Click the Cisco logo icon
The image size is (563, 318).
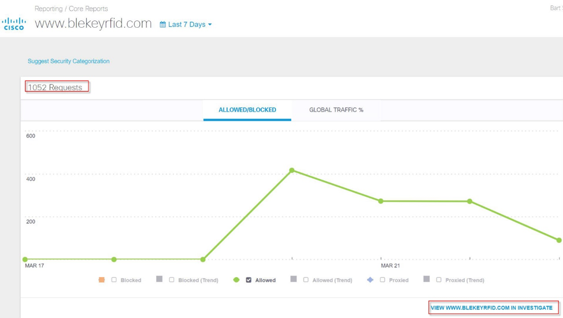pyautogui.click(x=14, y=24)
